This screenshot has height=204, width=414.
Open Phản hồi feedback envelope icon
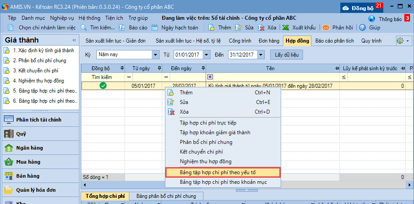326,28
